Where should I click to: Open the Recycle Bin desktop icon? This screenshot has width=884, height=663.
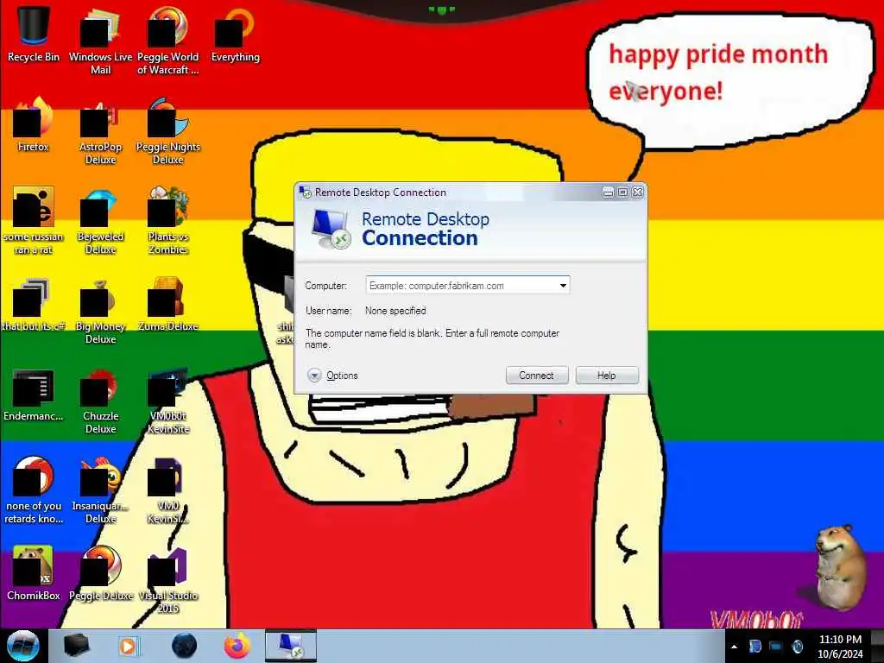[34, 34]
